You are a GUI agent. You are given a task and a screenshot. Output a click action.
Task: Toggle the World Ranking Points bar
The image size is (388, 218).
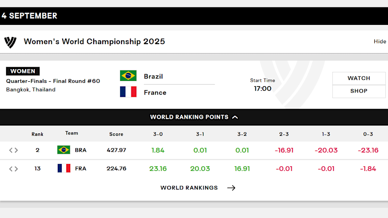(194, 117)
